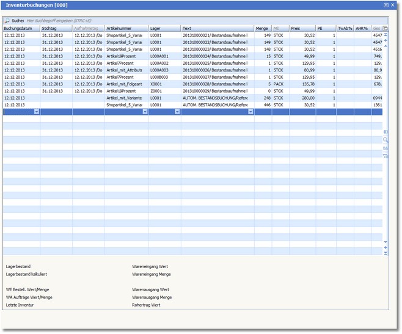Open Lager dropdown in the new row

click(177, 112)
